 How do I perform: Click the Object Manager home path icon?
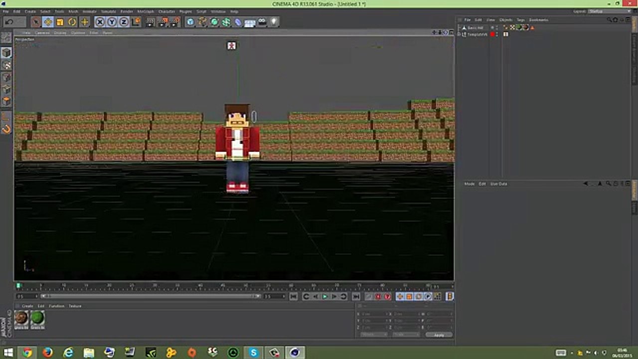615,20
